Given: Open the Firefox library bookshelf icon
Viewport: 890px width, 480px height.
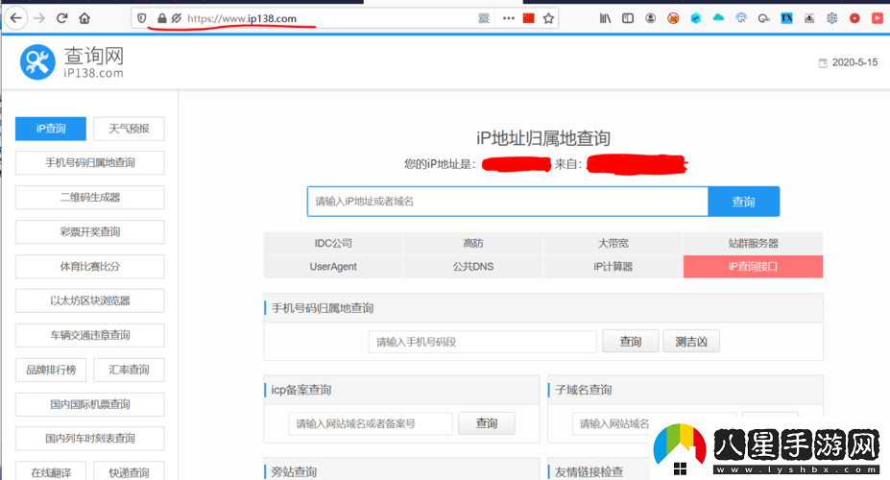Looking at the screenshot, I should tap(605, 18).
